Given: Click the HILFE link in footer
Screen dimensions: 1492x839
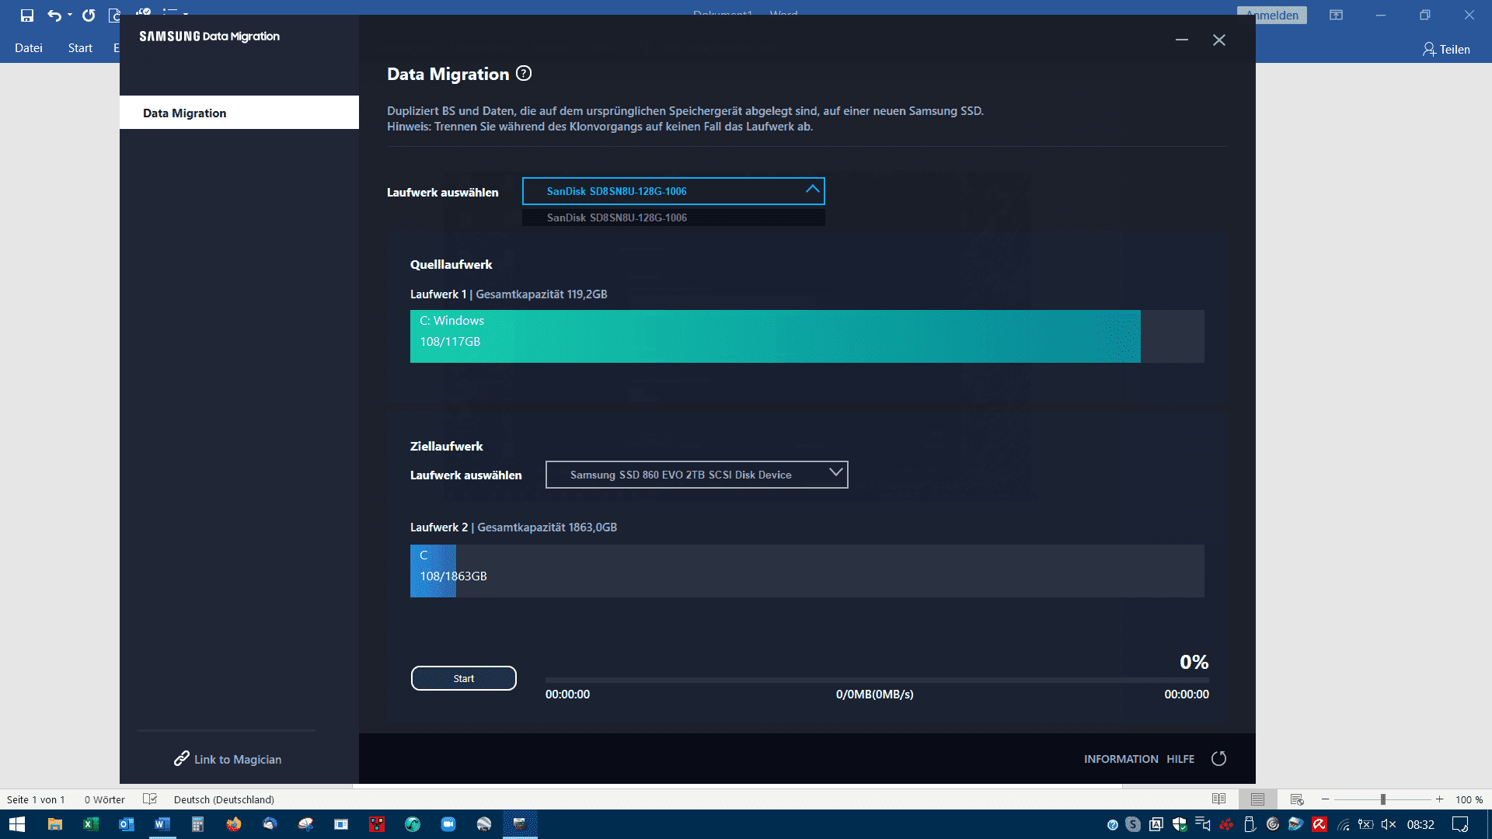Looking at the screenshot, I should pos(1180,759).
